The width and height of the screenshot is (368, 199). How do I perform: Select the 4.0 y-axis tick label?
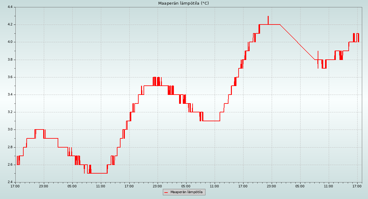[x=10, y=42]
